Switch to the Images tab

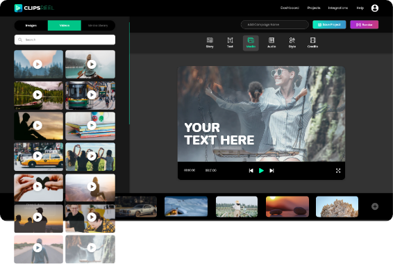pos(31,25)
